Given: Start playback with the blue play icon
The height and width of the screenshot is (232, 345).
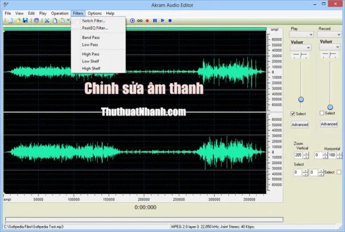Looking at the screenshot, I should pos(162,21).
